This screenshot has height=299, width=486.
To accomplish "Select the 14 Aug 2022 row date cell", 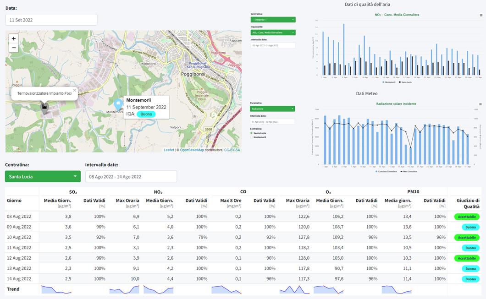I will [19, 279].
